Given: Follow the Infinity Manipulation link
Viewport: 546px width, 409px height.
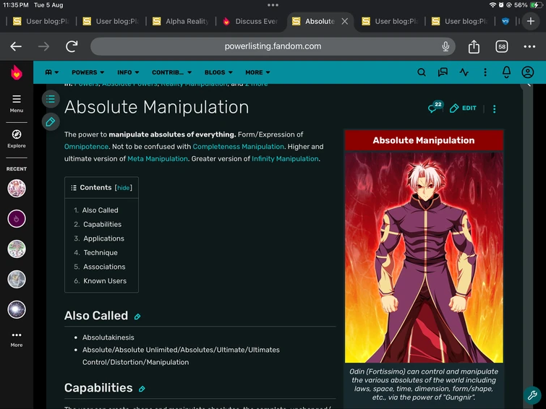Looking at the screenshot, I should pos(285,159).
